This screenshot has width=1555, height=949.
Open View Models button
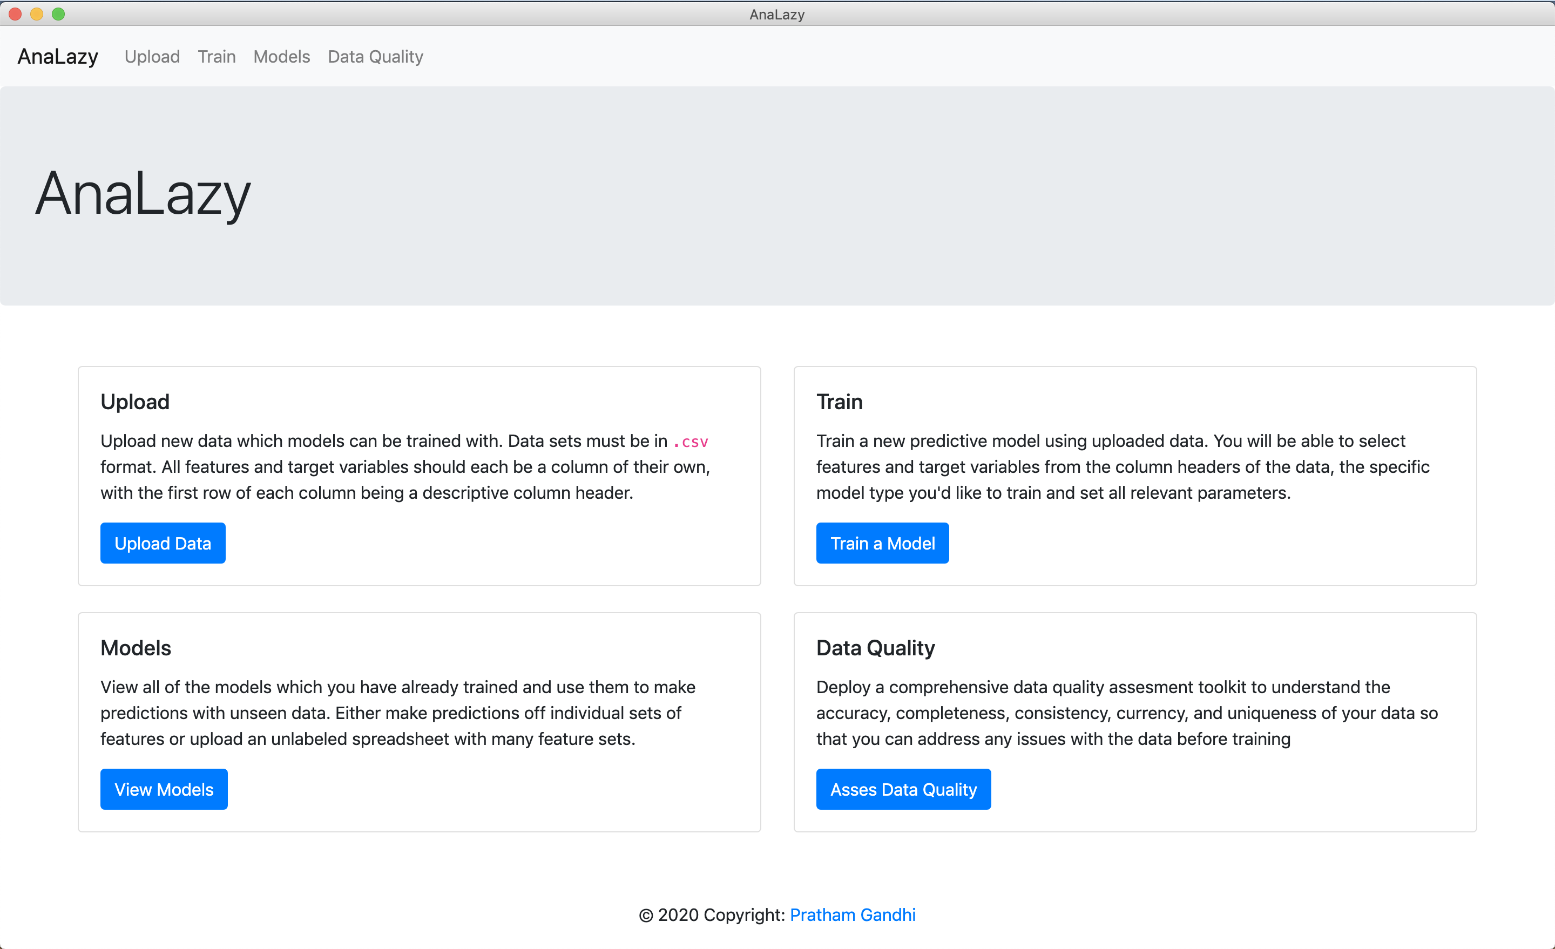[164, 789]
